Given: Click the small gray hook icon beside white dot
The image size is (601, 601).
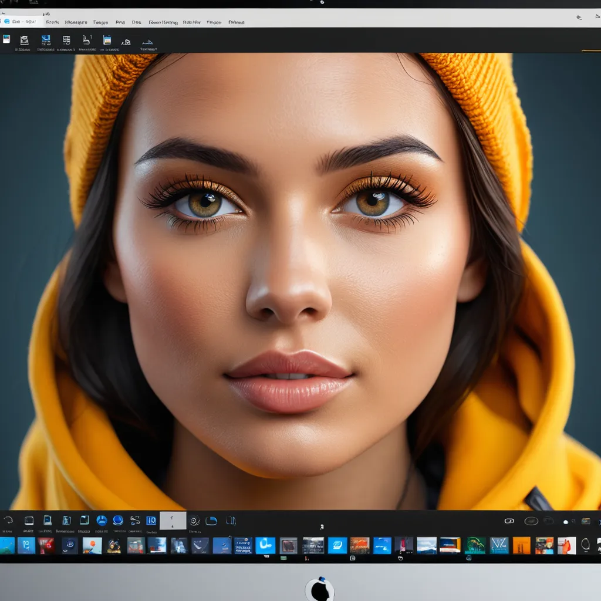Looking at the screenshot, I should [573, 521].
